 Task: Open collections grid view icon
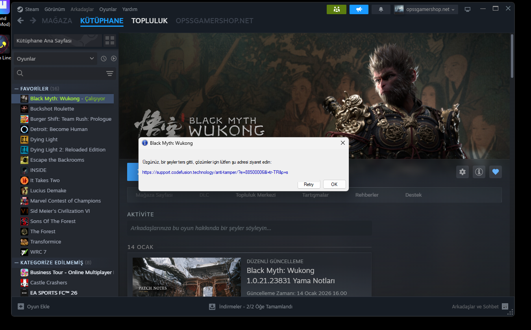[x=110, y=41]
